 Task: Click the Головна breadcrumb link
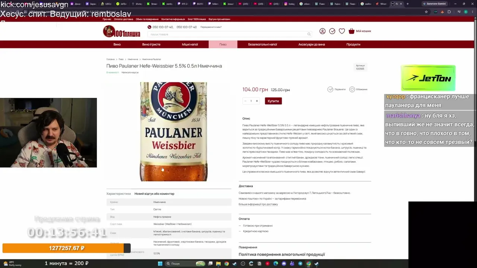tap(110, 59)
